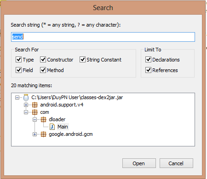Click the search string input field
207x179 pixels.
click(x=103, y=37)
